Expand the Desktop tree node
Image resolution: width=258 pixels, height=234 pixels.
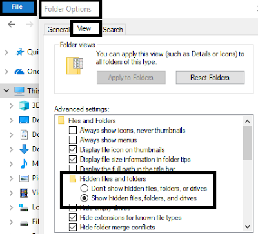point(11,120)
